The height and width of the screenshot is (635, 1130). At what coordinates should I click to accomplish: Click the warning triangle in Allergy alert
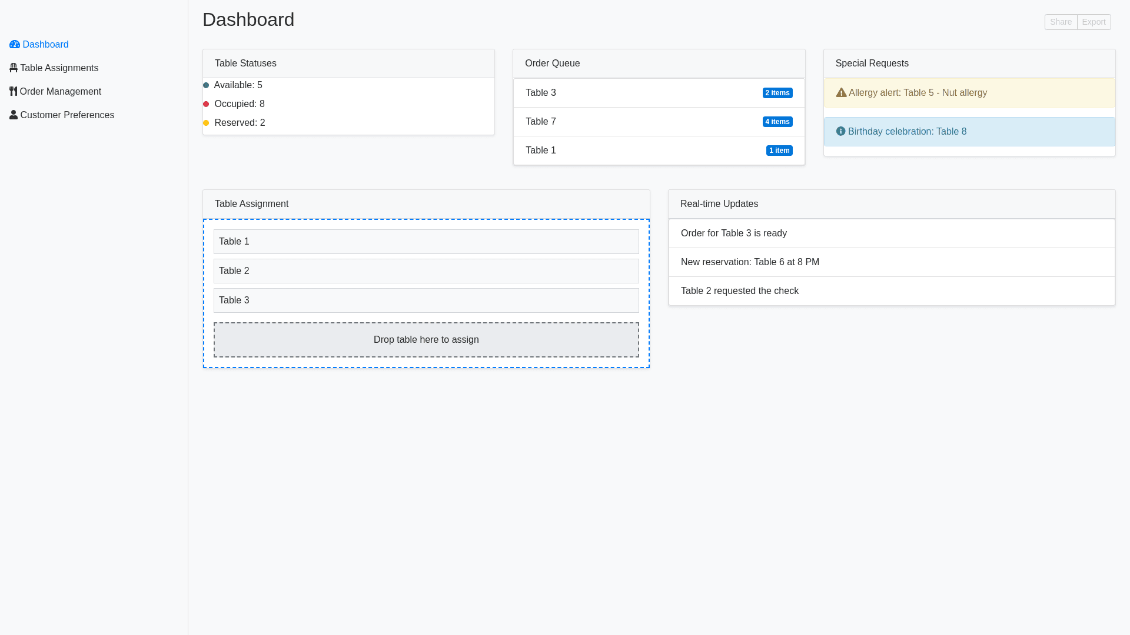(842, 93)
